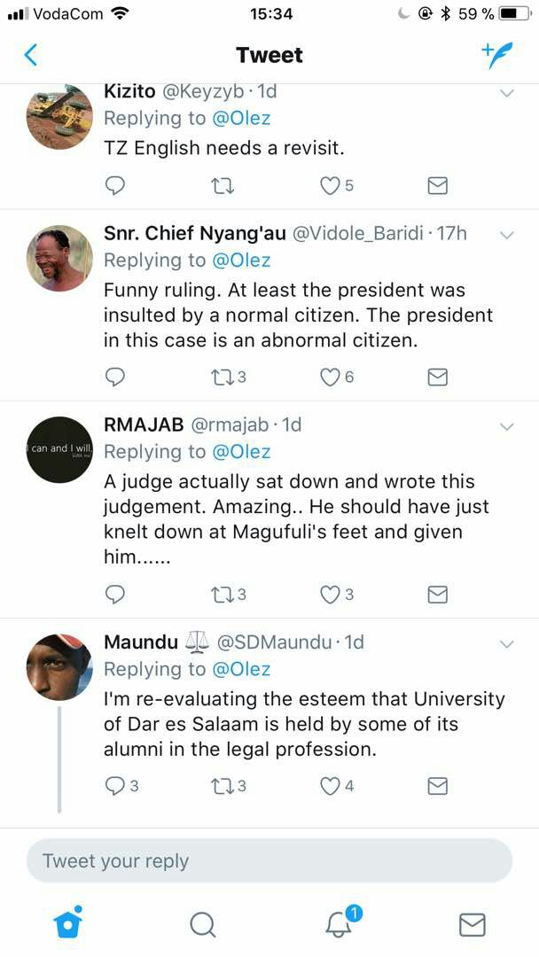Expand options chevron on Maundu's tweet

pos(507,643)
